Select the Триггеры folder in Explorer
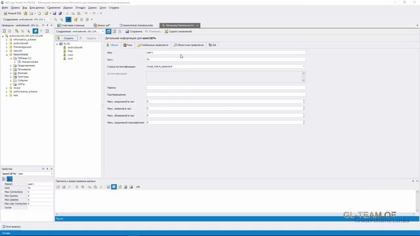Image resolution: width=420 pixels, height=236 pixels. (x=23, y=77)
